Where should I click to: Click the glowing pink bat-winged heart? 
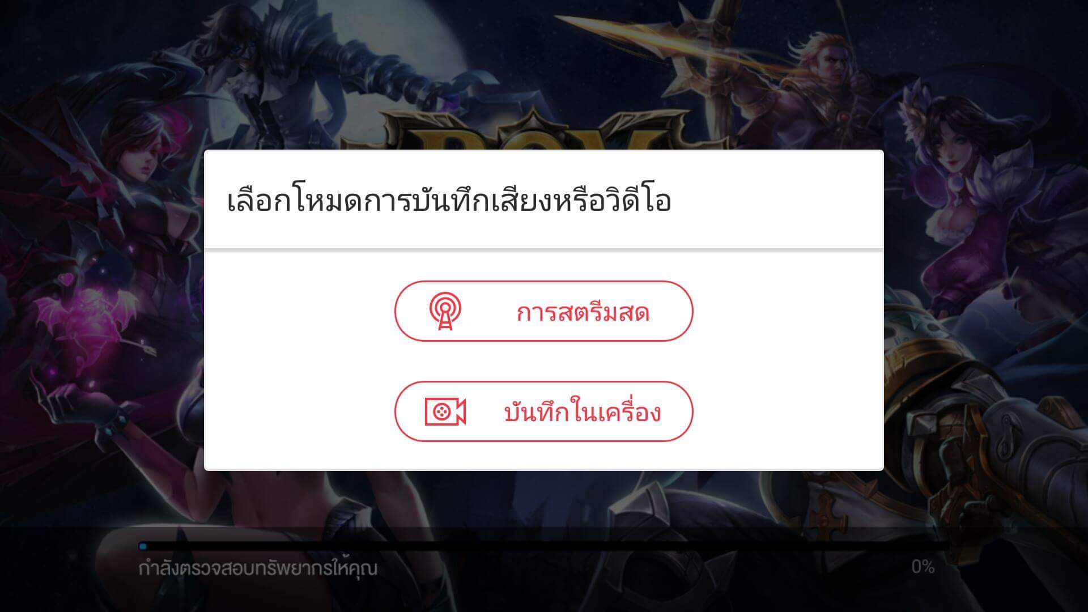[85, 317]
